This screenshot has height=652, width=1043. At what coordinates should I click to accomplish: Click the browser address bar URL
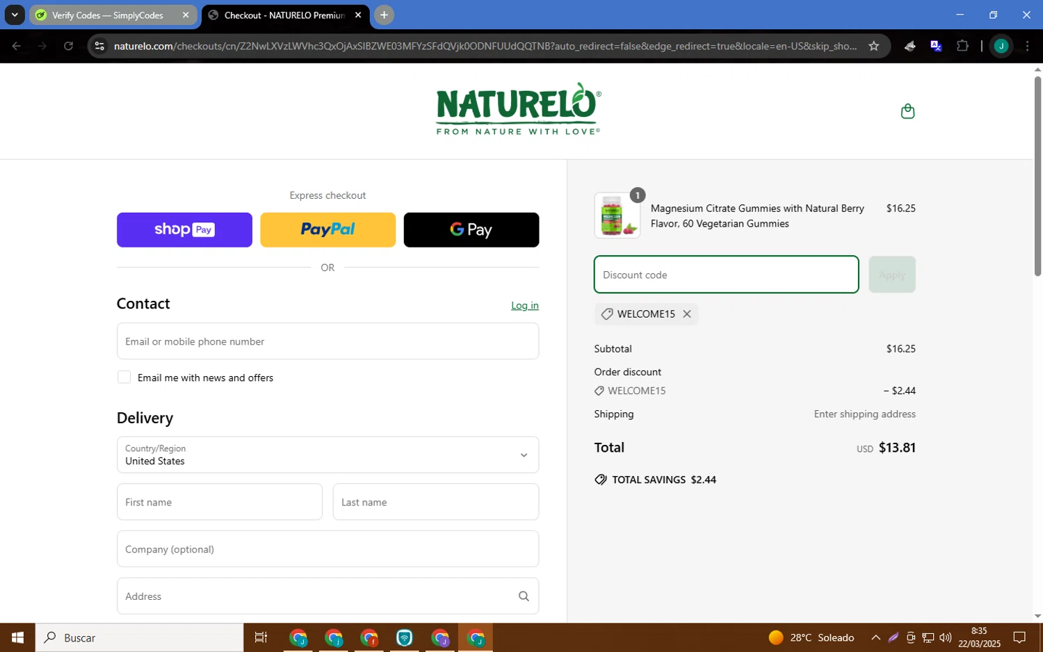[x=485, y=46]
